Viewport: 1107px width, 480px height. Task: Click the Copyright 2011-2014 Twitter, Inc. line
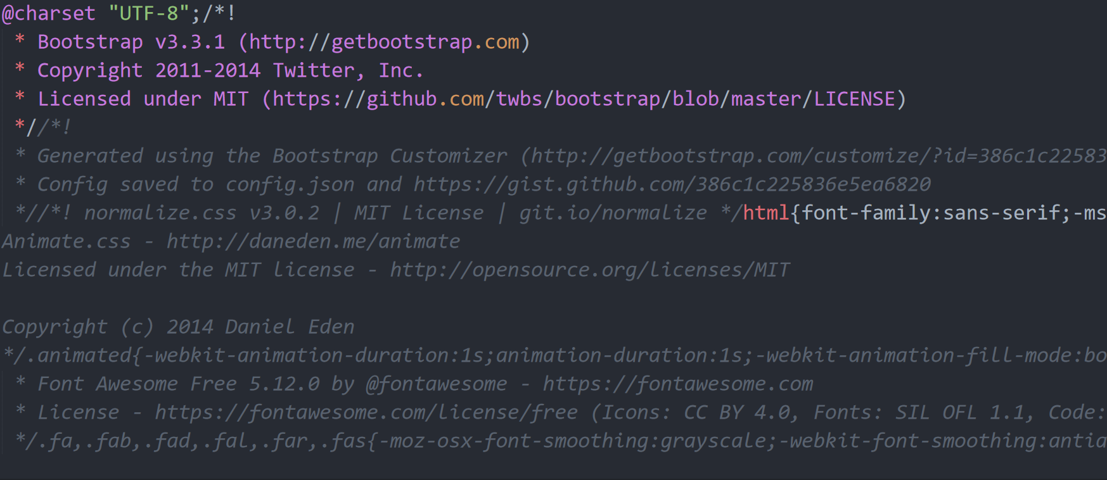230,70
